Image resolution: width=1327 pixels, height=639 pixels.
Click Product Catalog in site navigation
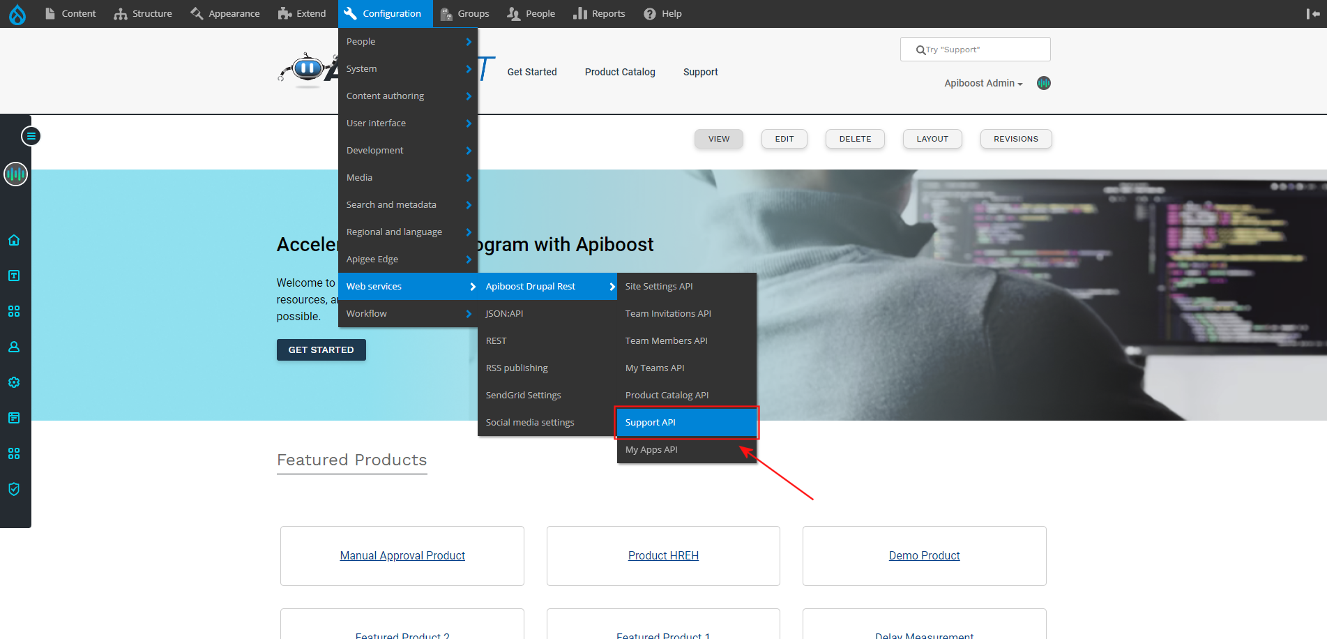point(620,72)
